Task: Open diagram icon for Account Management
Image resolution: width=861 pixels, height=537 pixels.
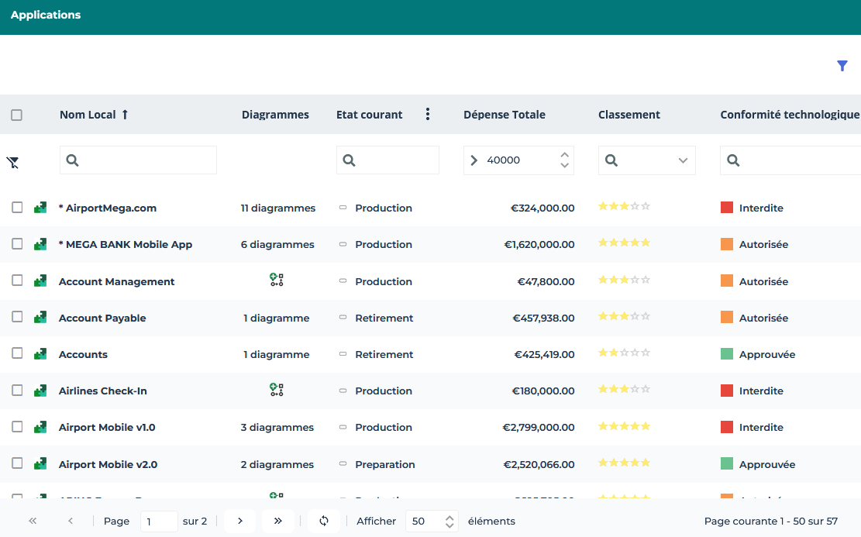Action: (277, 281)
